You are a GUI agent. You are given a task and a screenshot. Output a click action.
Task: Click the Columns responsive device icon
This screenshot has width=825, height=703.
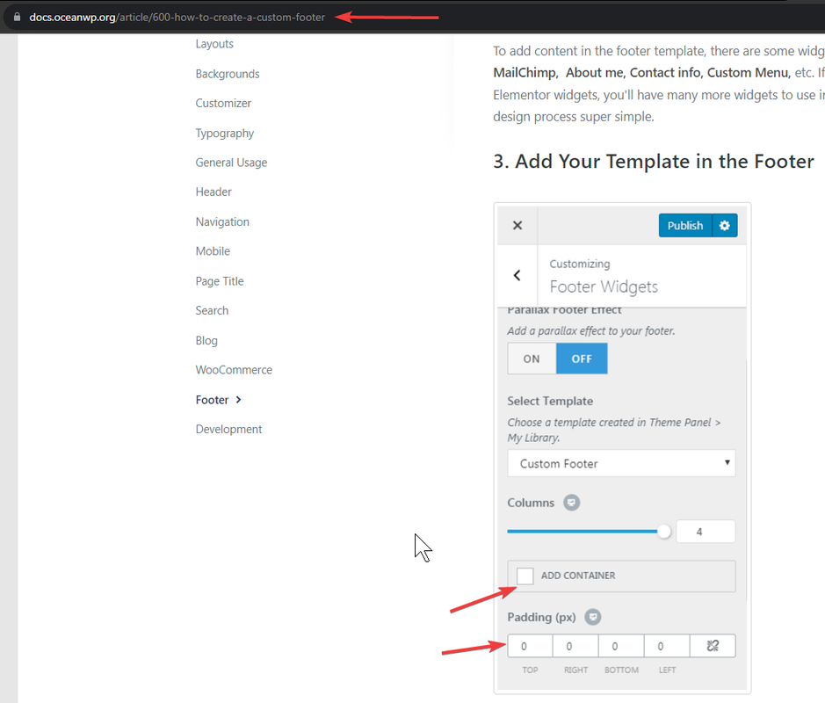click(571, 503)
